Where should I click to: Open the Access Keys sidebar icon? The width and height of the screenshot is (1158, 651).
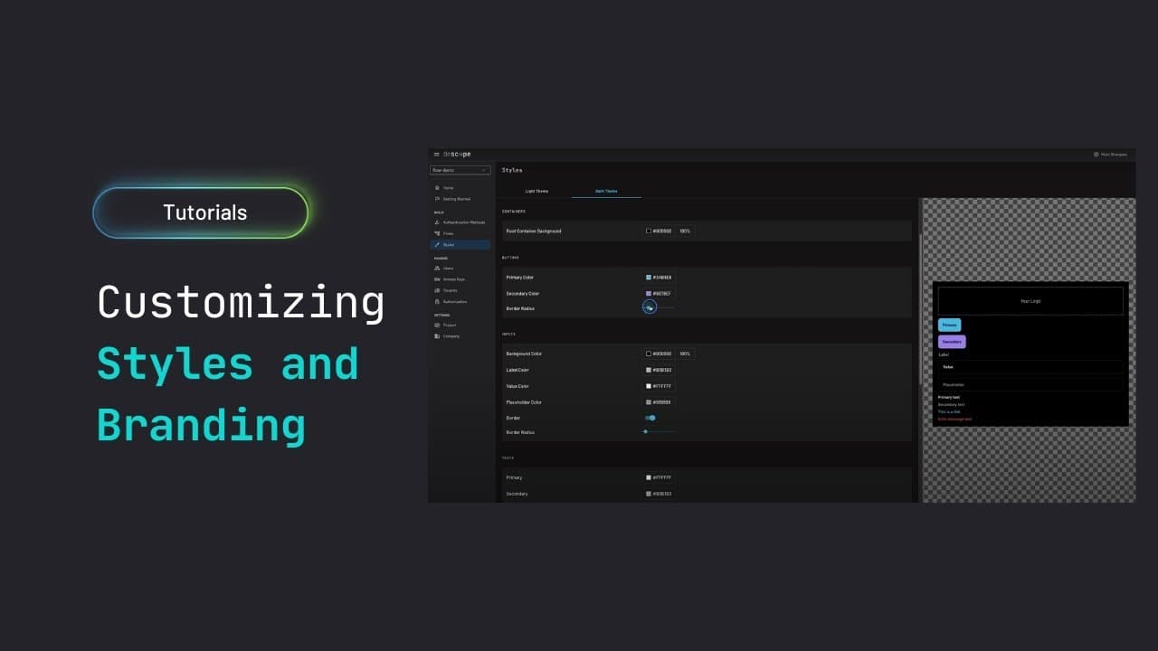click(438, 279)
